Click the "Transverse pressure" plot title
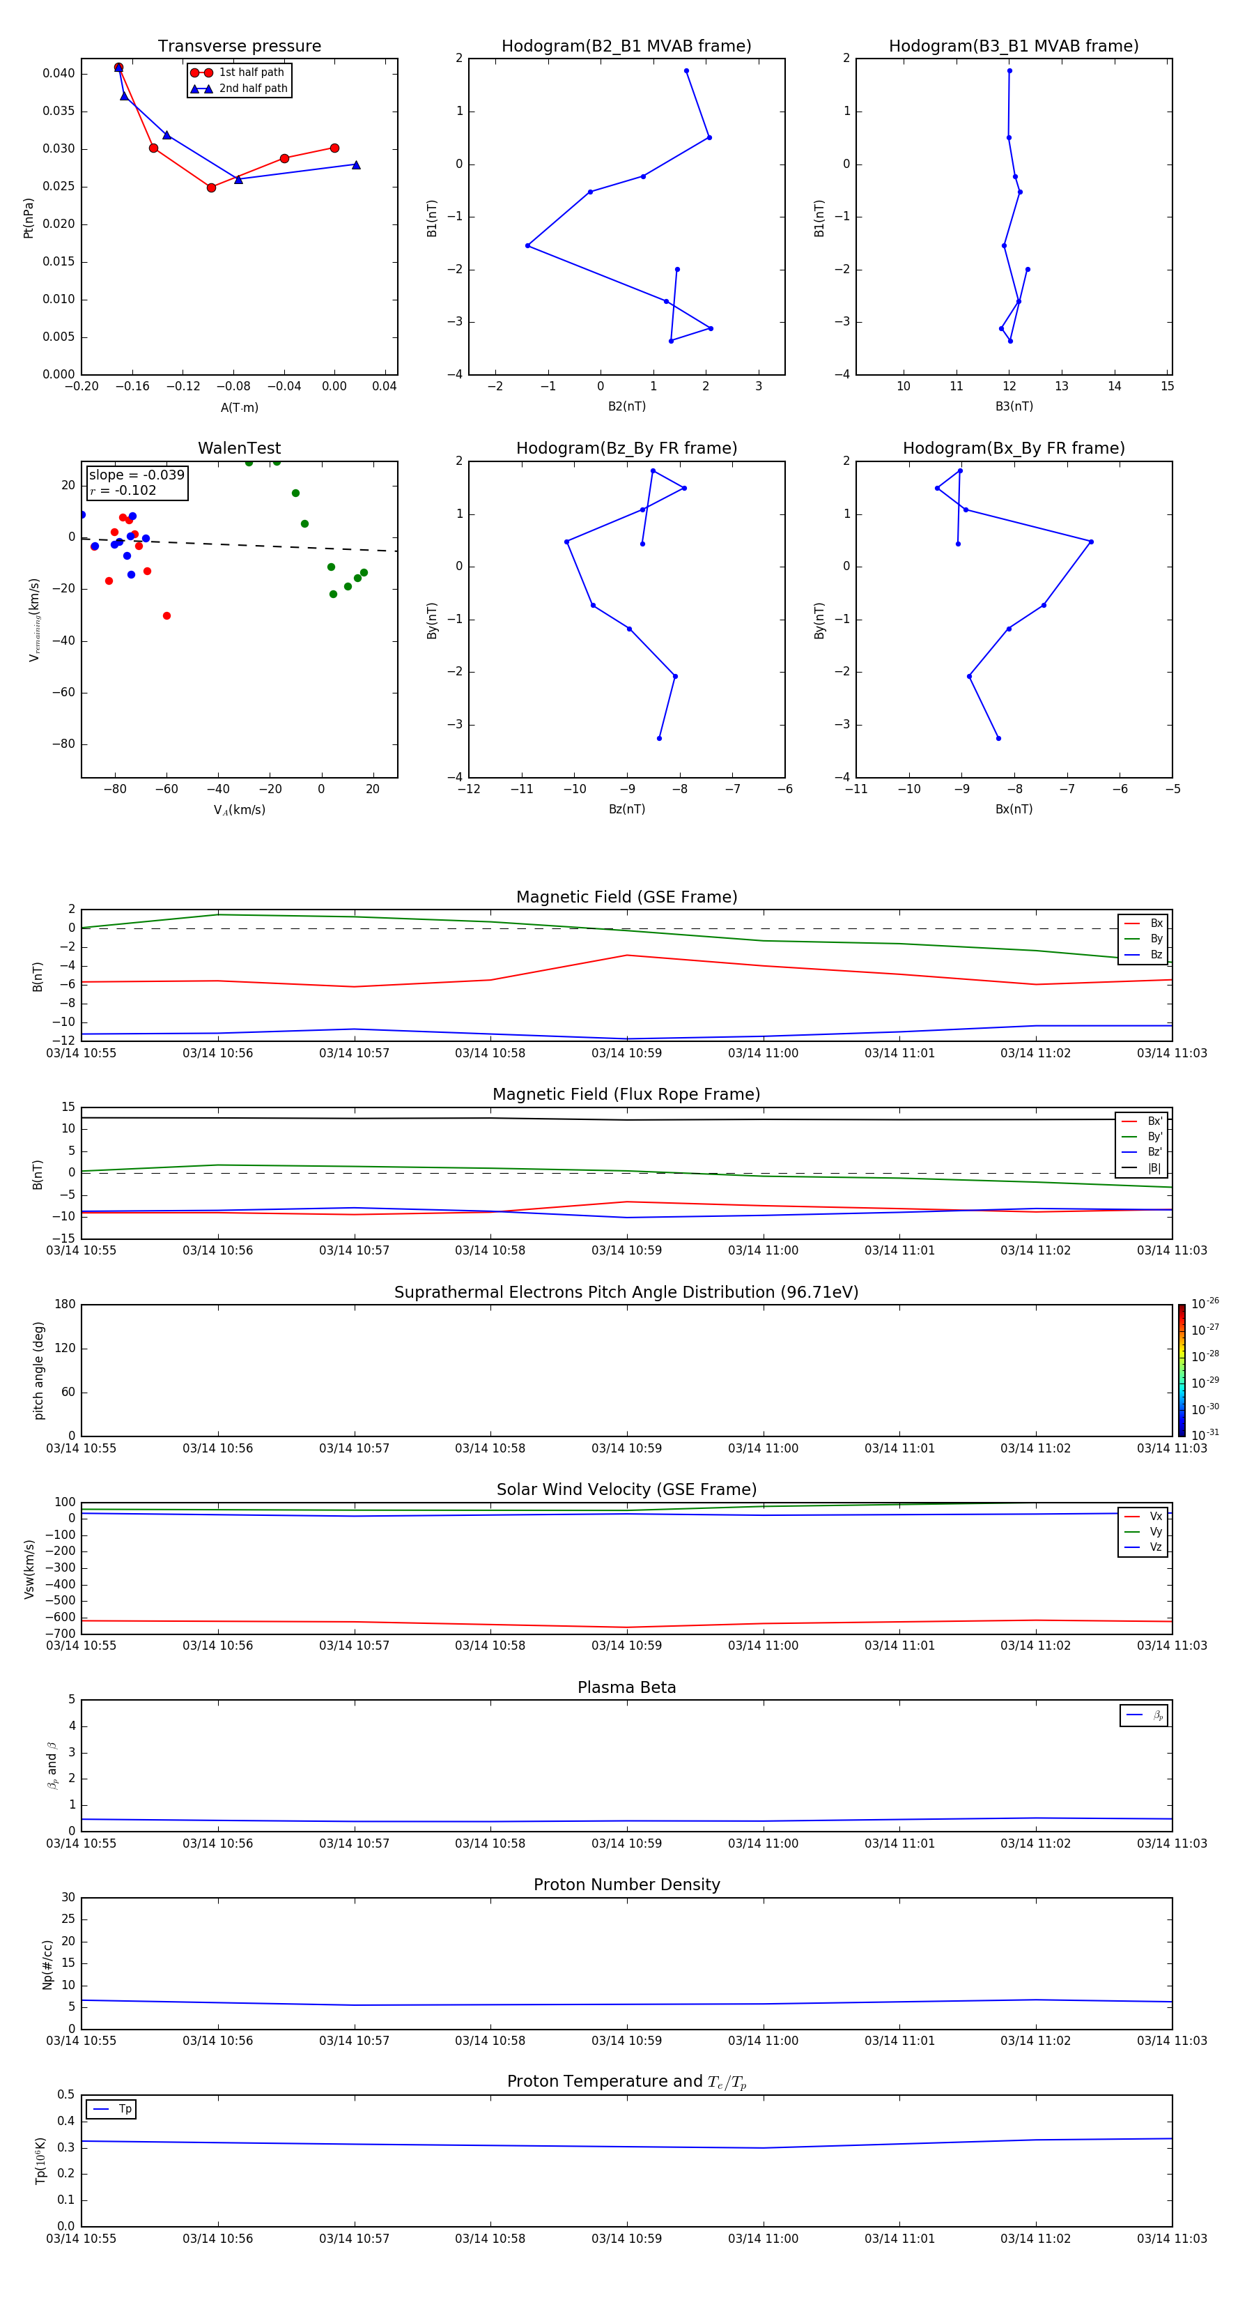 coord(239,47)
